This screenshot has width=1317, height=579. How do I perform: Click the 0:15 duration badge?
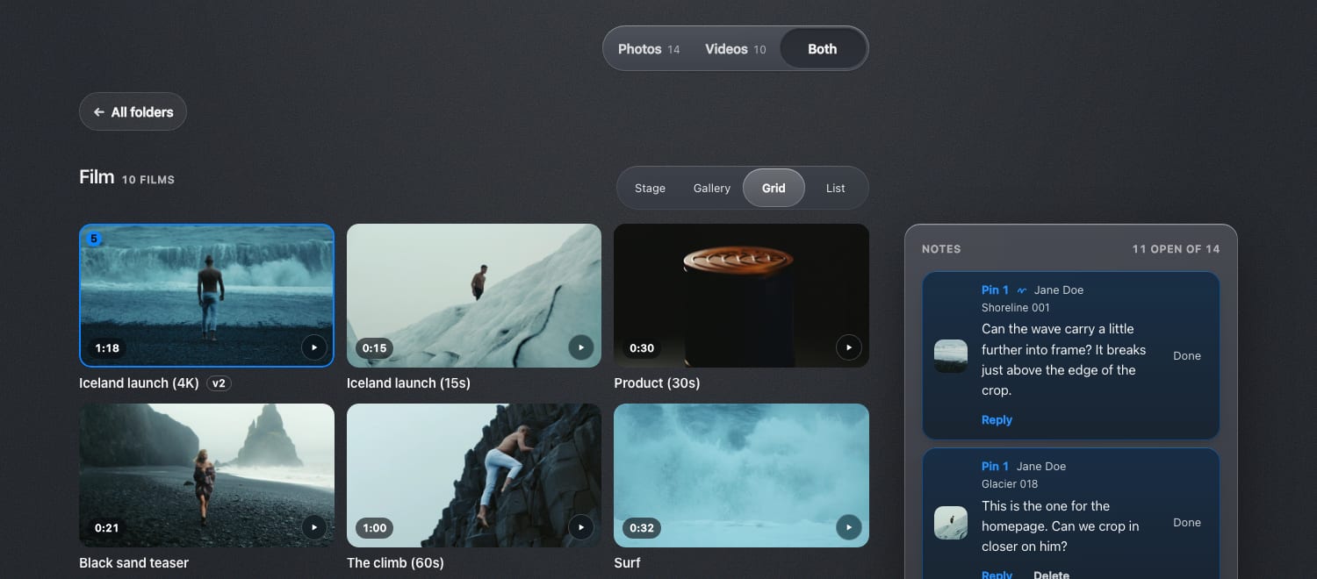[x=374, y=348]
